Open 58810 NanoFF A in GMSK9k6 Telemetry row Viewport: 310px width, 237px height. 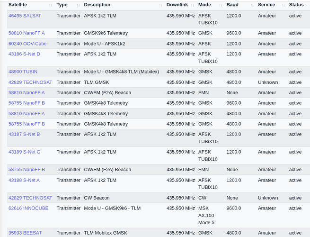tap(27, 33)
